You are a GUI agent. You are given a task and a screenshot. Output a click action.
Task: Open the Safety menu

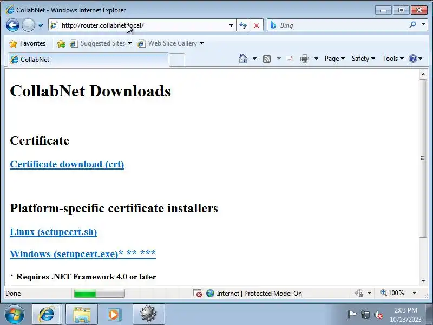(x=363, y=58)
